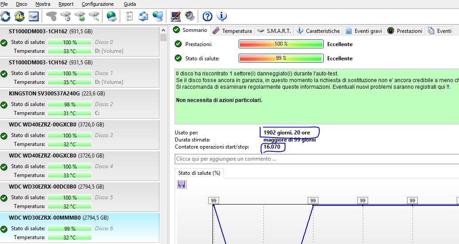Open the Eventi gravi tab
The height and width of the screenshot is (244, 459).
click(x=364, y=31)
